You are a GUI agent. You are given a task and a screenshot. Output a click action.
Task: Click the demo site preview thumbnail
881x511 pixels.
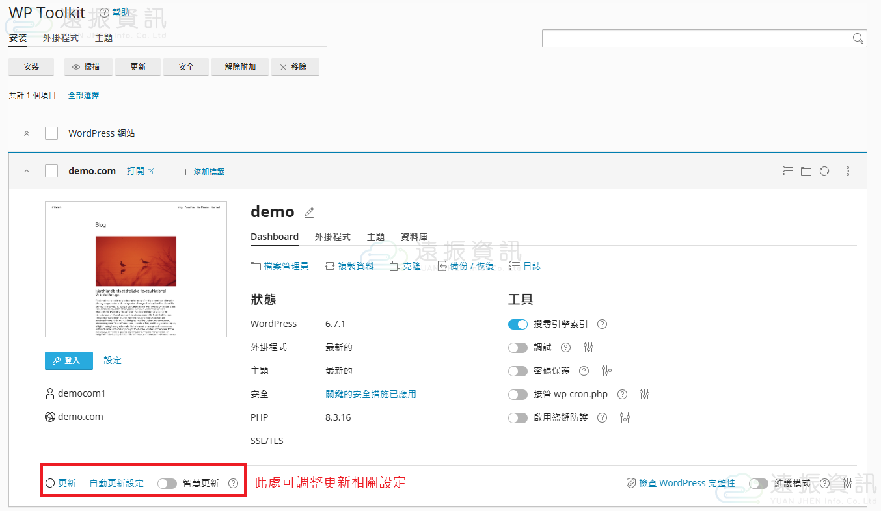click(136, 269)
